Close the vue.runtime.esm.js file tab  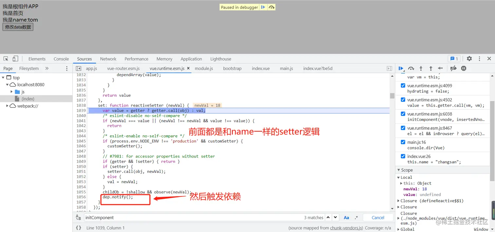(188, 68)
